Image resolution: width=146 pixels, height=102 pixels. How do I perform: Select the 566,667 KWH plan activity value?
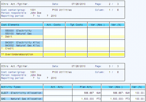coord(92,93)
